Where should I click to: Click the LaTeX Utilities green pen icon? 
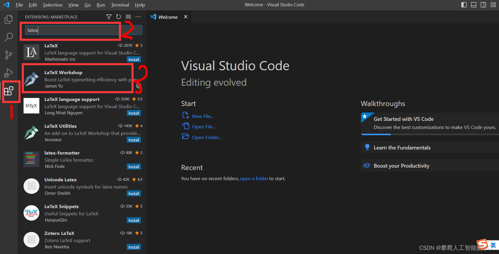32,133
